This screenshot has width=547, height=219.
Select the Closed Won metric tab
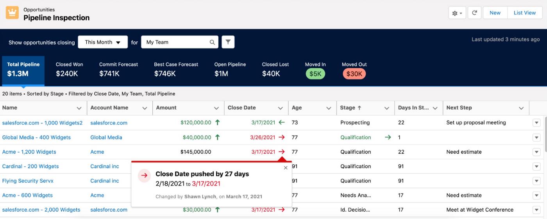[69, 69]
